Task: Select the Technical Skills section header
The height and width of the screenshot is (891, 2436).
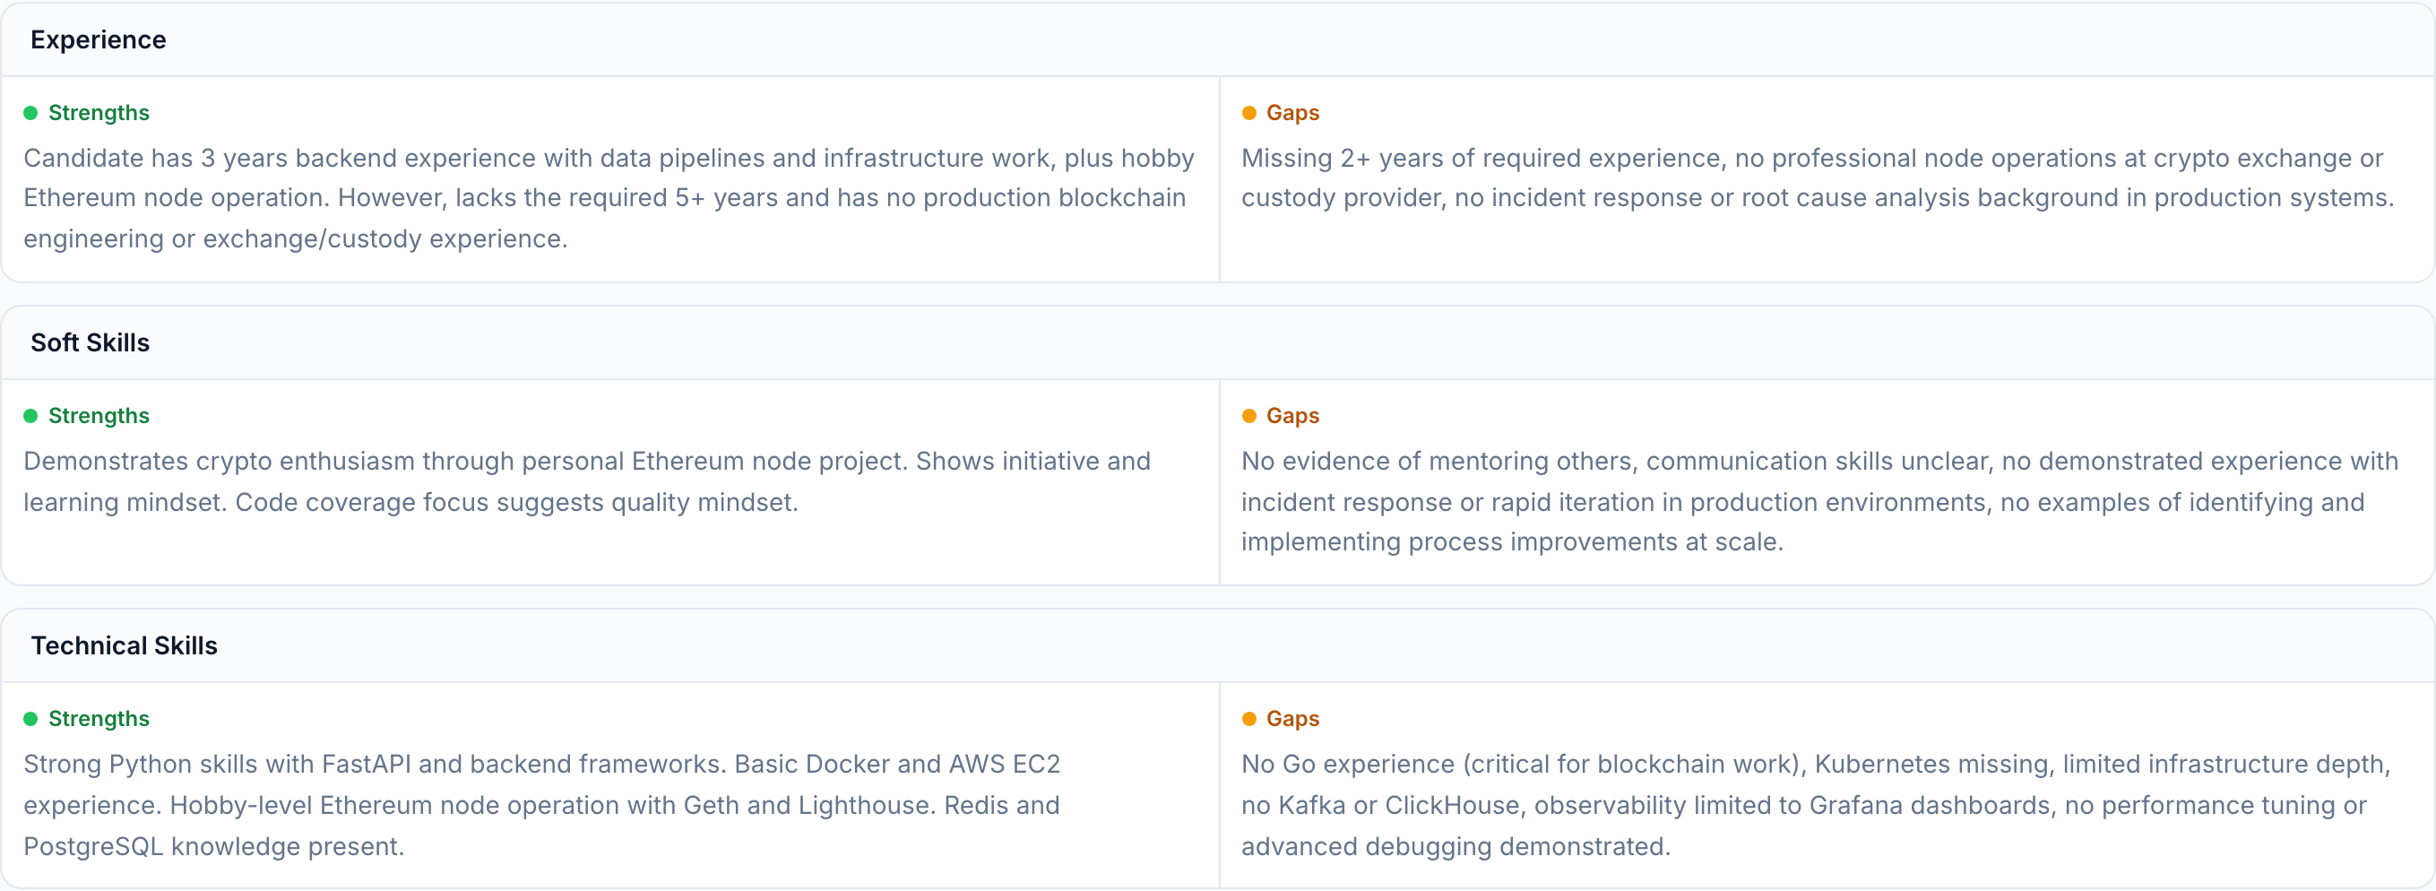Action: 124,645
